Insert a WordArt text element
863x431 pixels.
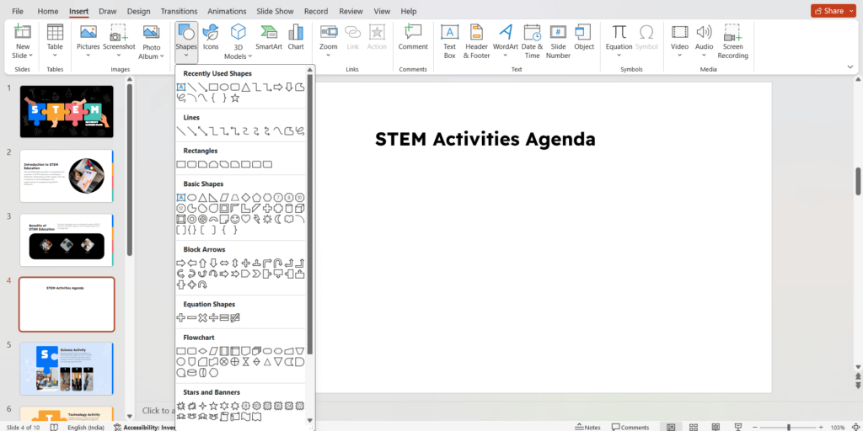point(506,38)
